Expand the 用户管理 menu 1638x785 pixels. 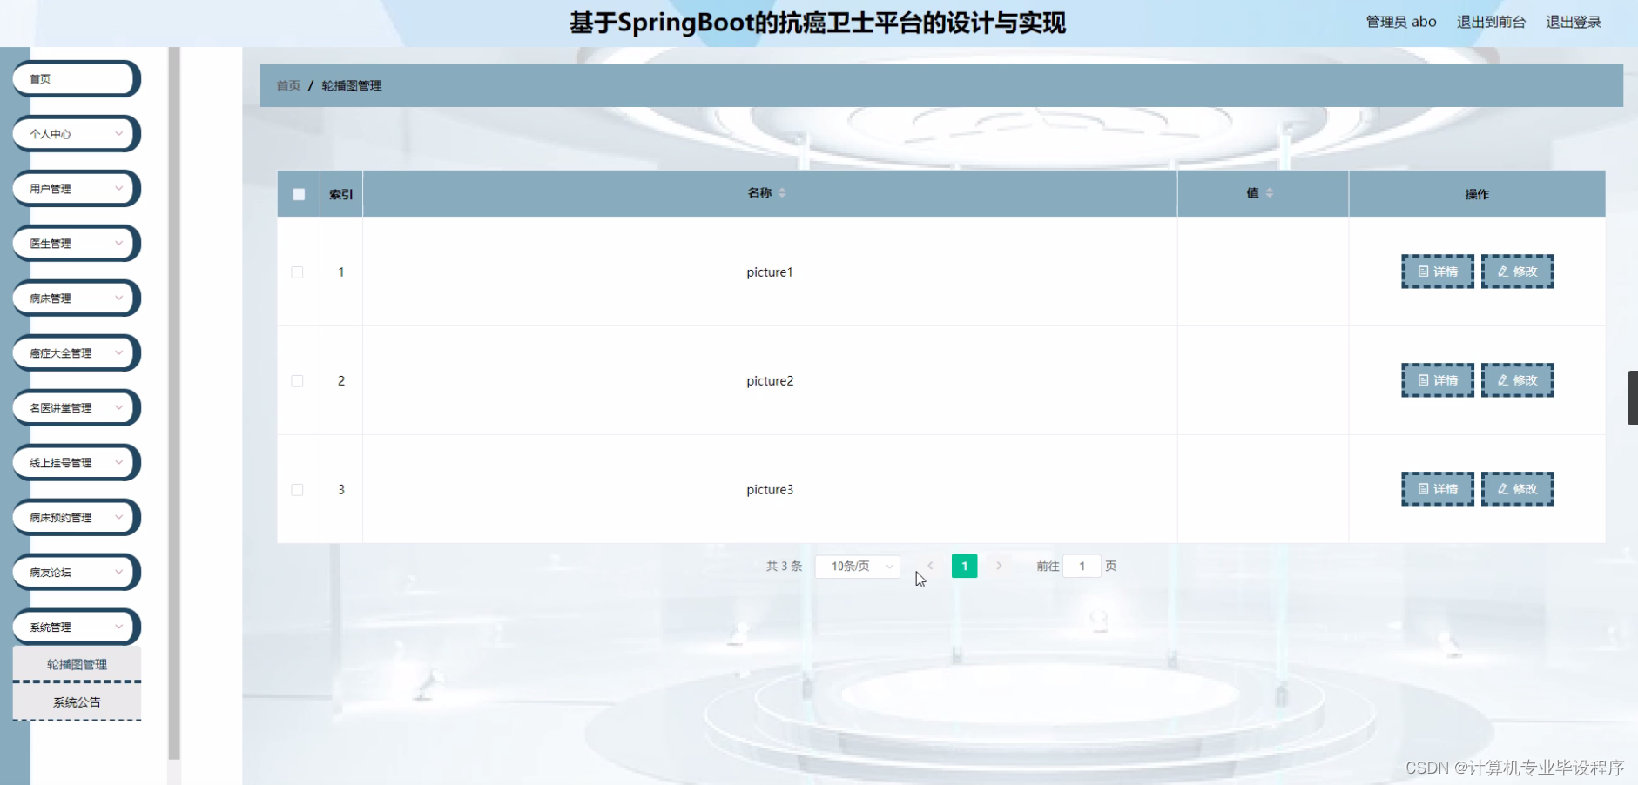tap(76, 188)
